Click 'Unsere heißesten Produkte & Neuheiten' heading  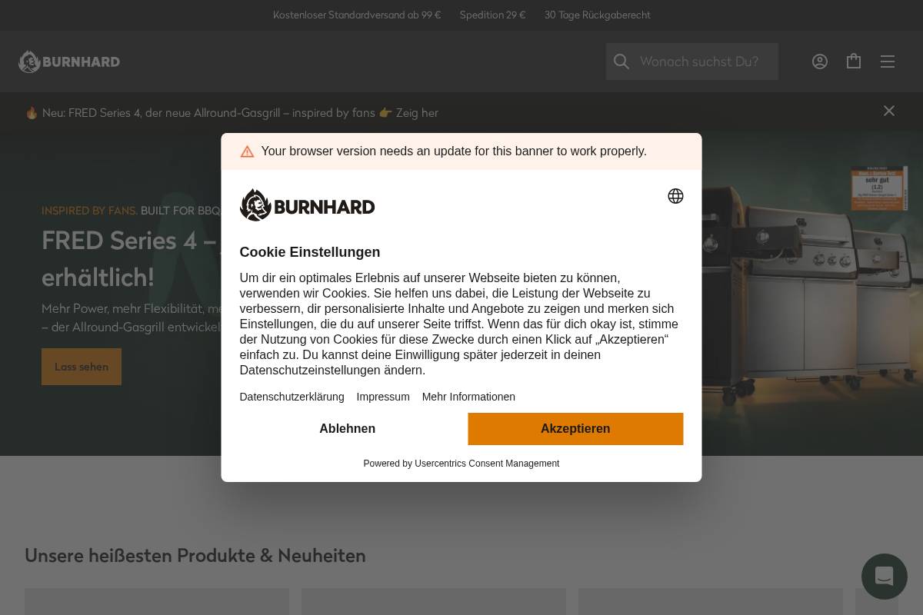click(x=195, y=556)
